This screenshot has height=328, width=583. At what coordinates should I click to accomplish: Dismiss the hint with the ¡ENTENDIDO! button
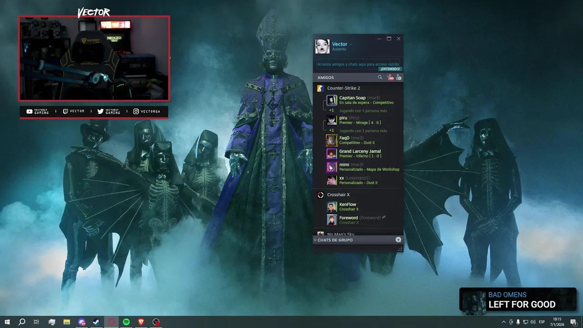[x=390, y=69]
